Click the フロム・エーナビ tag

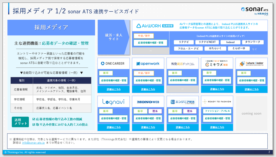pyautogui.click(x=188, y=48)
